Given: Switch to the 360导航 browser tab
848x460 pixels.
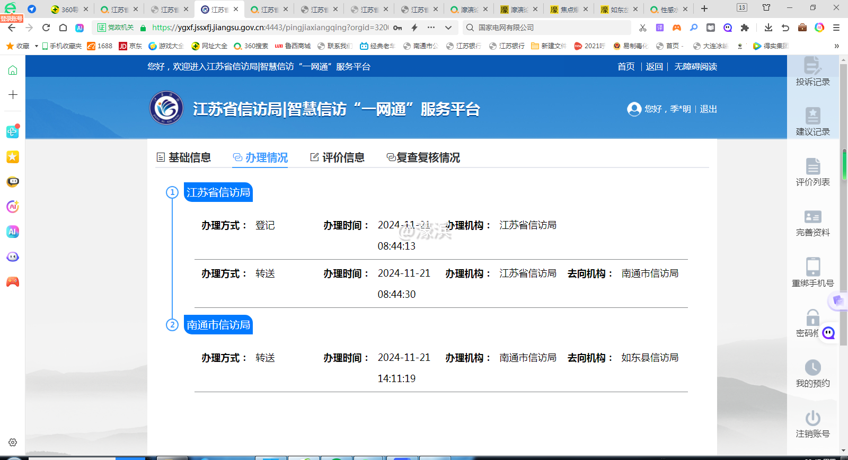Looking at the screenshot, I should (x=69, y=9).
